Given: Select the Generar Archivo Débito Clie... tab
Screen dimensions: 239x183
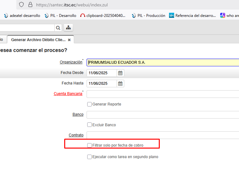Looking at the screenshot, I should (x=38, y=40).
